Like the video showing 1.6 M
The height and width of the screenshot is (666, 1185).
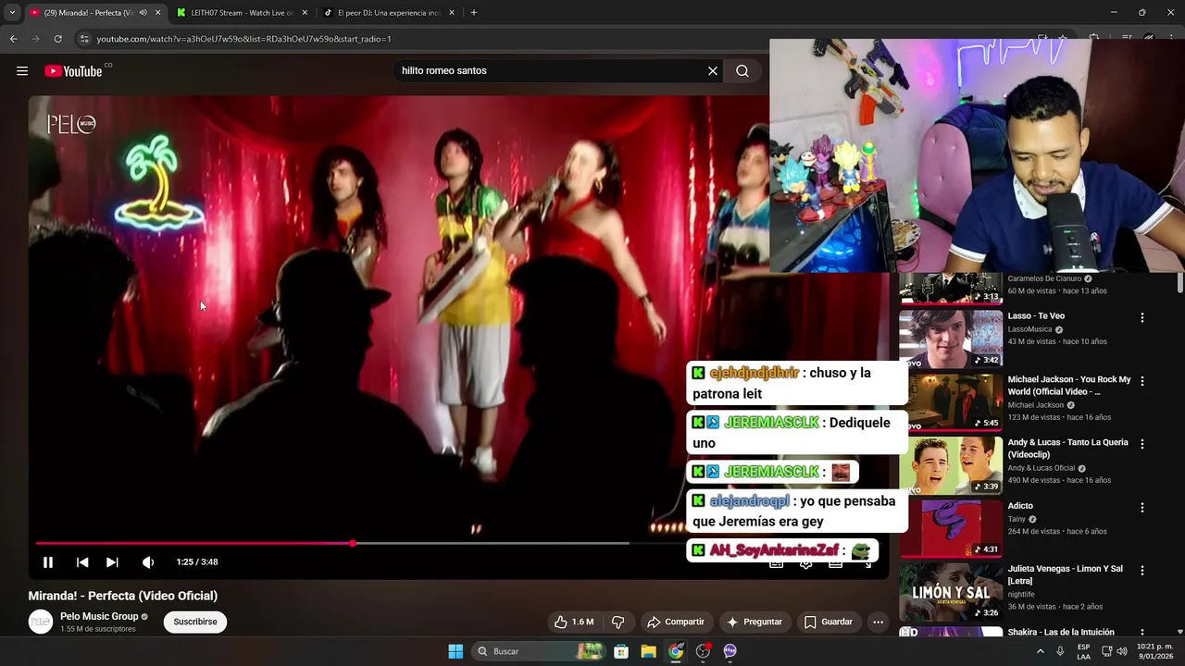(x=574, y=622)
